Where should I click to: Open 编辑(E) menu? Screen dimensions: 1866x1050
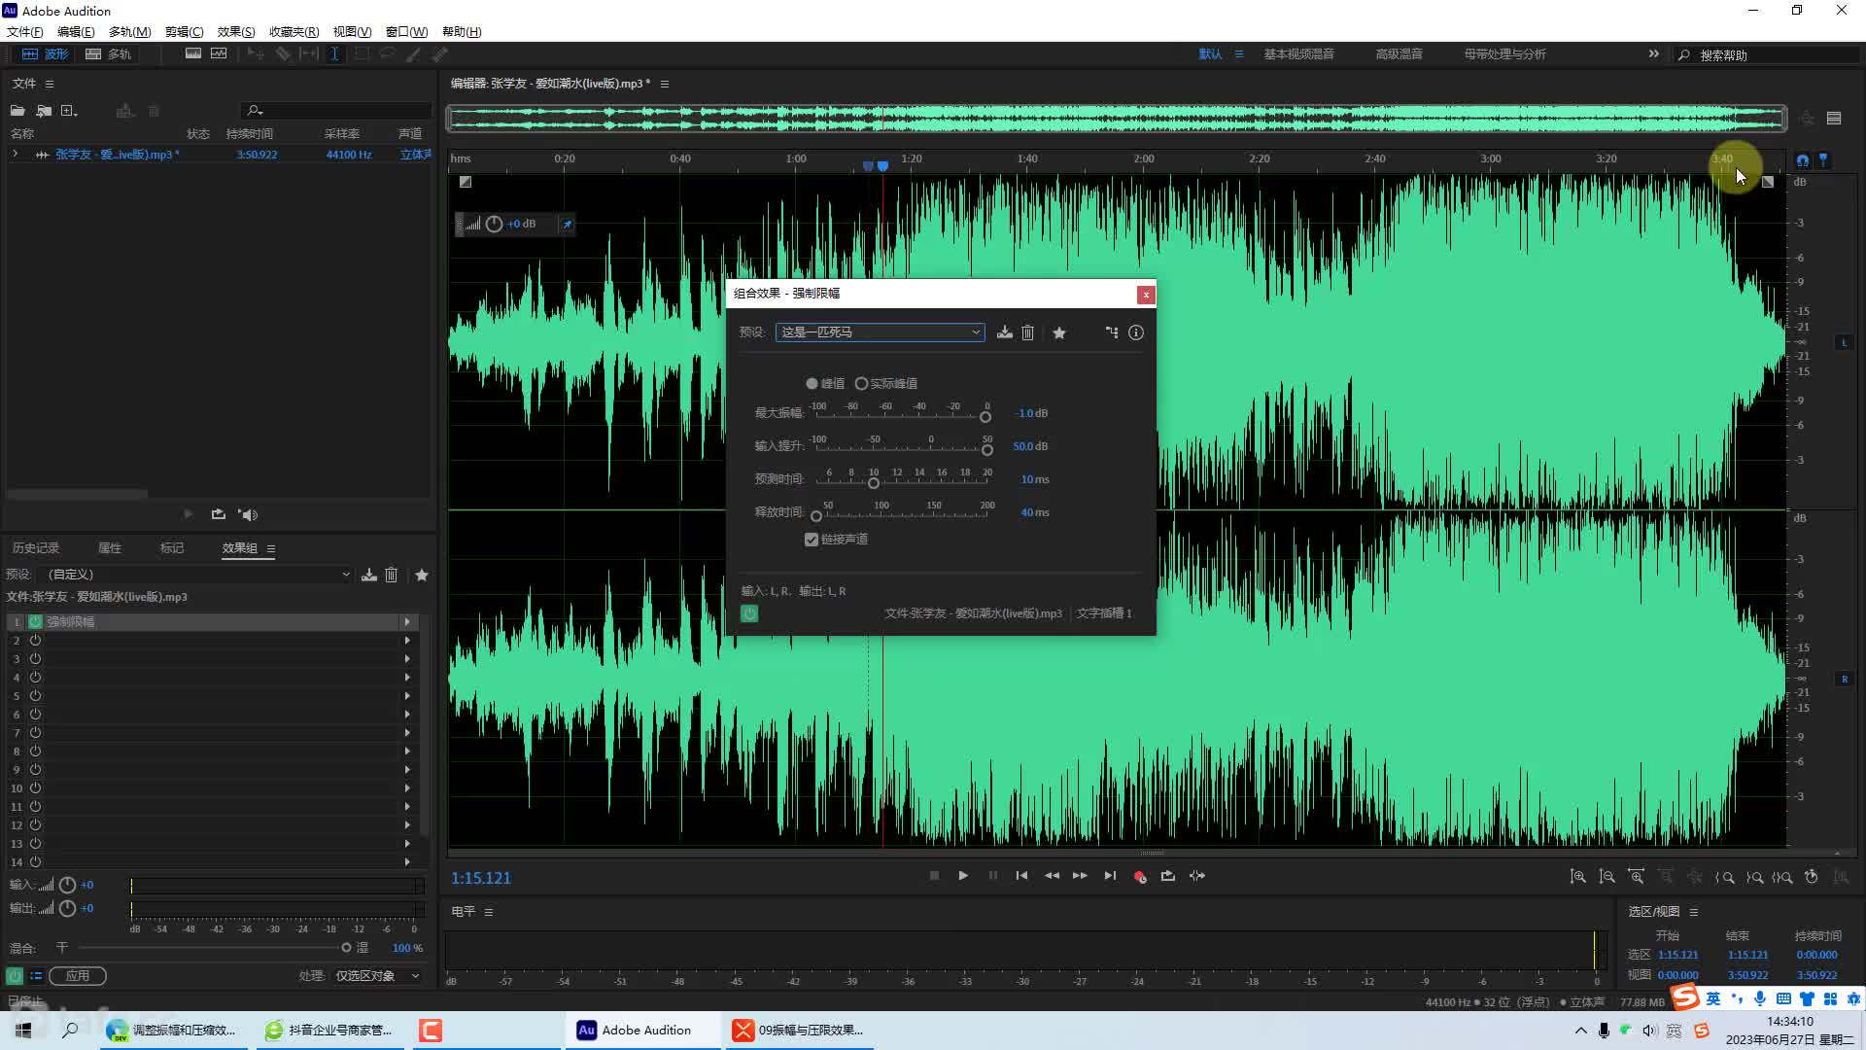76,32
